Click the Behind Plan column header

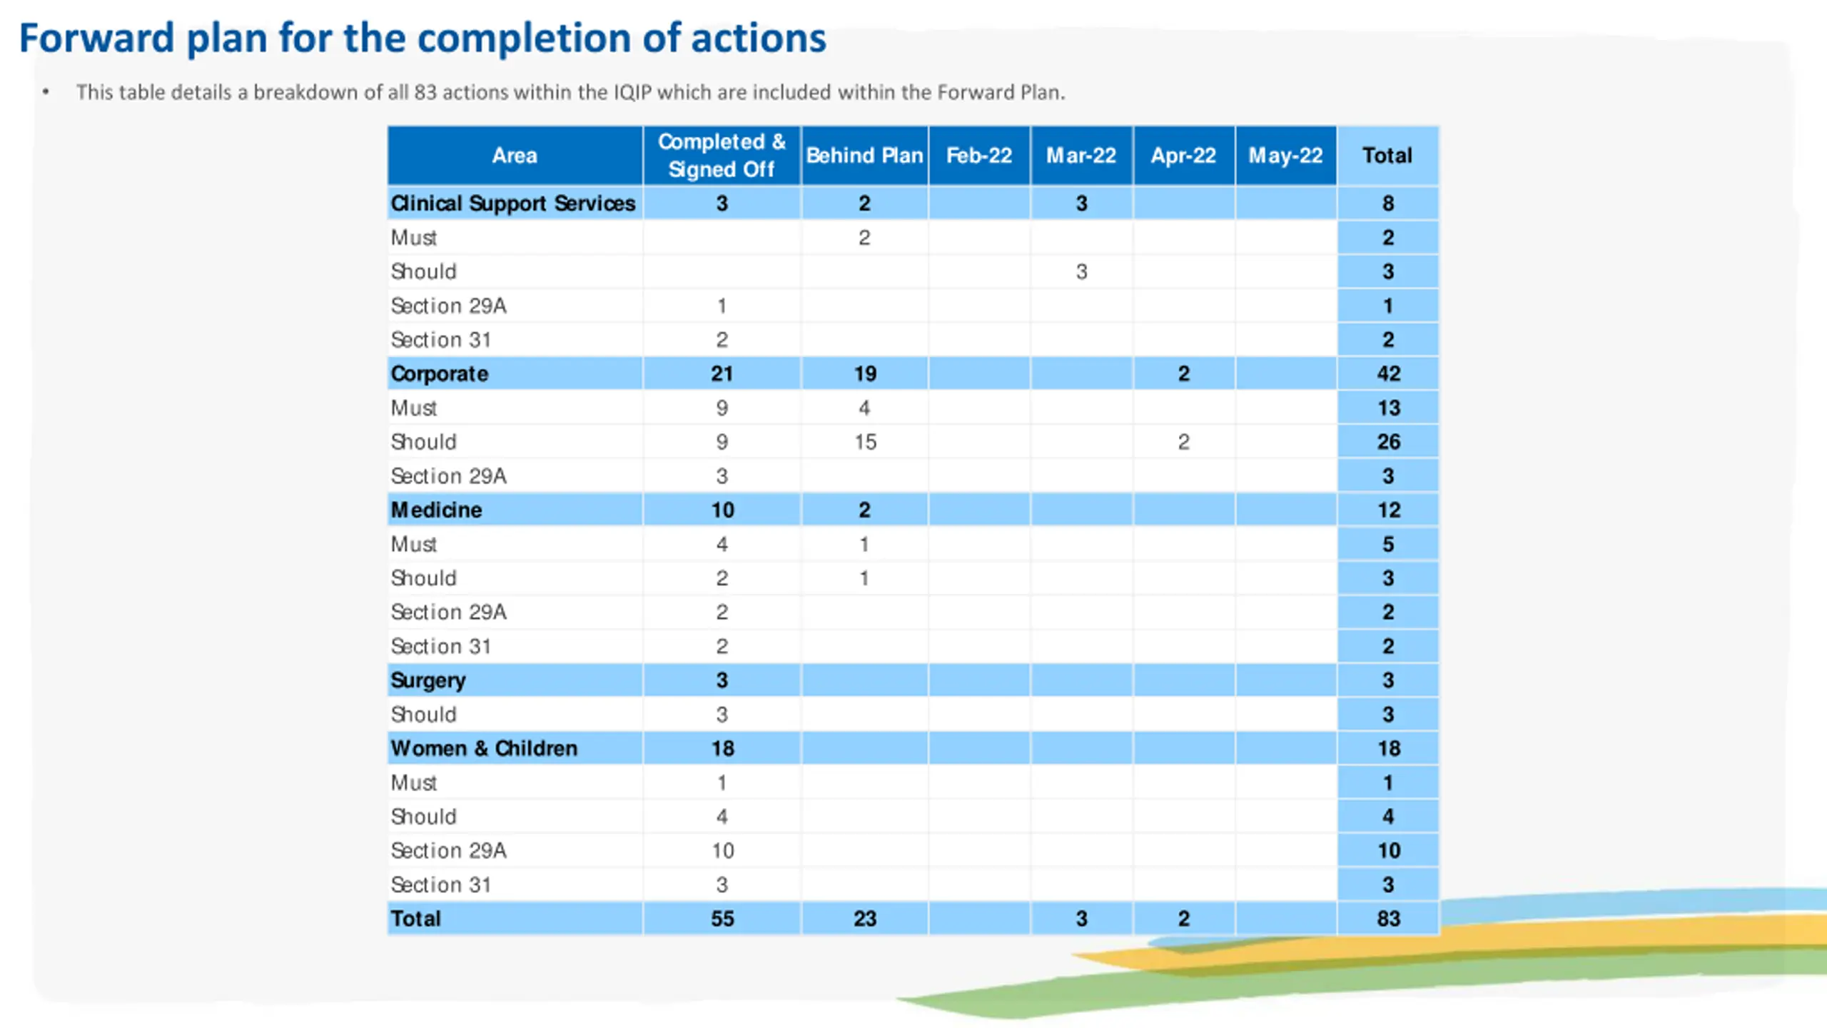pos(864,156)
